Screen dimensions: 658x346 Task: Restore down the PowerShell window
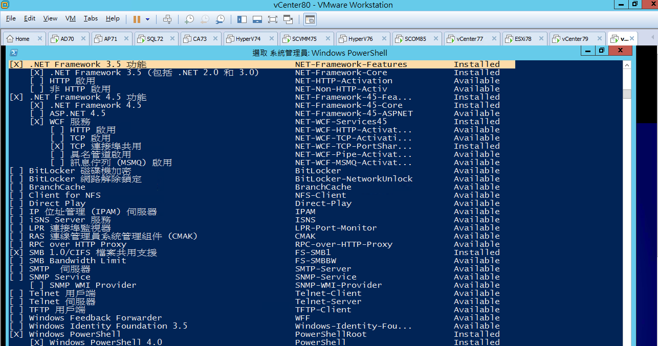coord(602,50)
